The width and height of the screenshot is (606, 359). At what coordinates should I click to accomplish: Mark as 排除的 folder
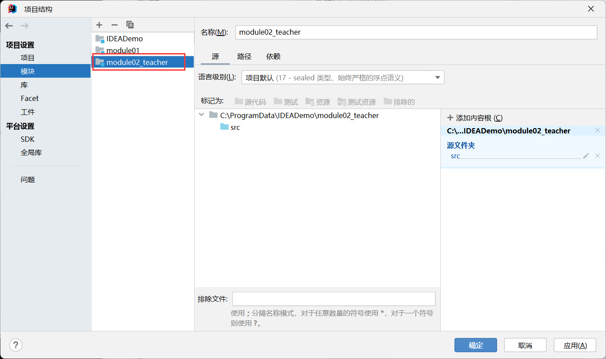399,102
